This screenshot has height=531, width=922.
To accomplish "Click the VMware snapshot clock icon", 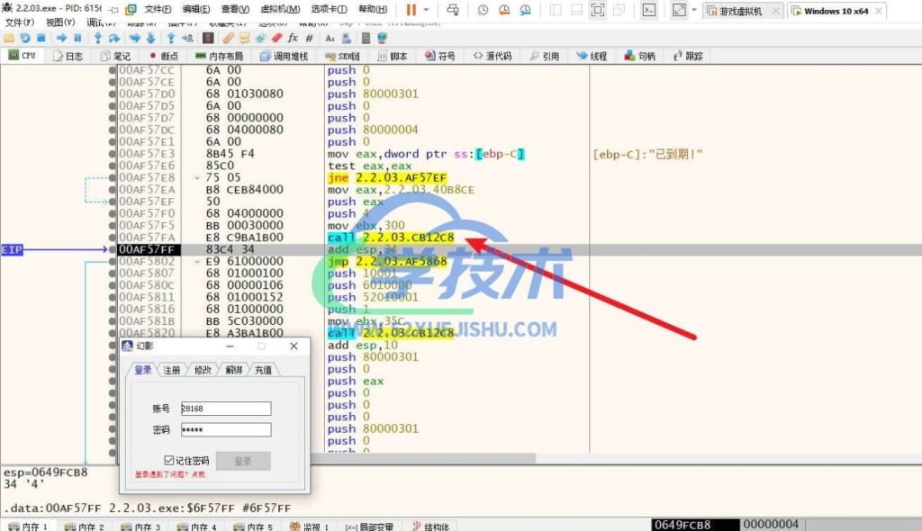I will click(484, 10).
